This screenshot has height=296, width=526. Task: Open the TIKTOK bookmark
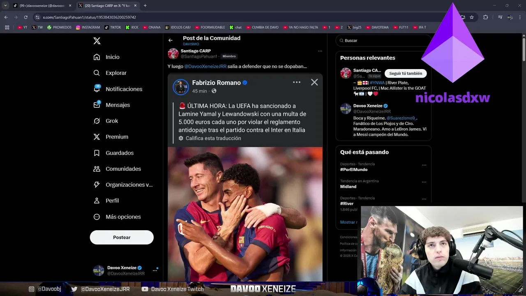click(x=113, y=28)
